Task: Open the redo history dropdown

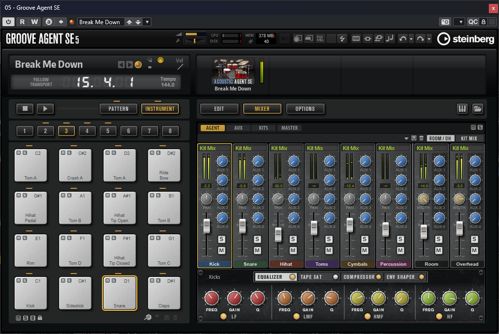Action: coord(429,39)
